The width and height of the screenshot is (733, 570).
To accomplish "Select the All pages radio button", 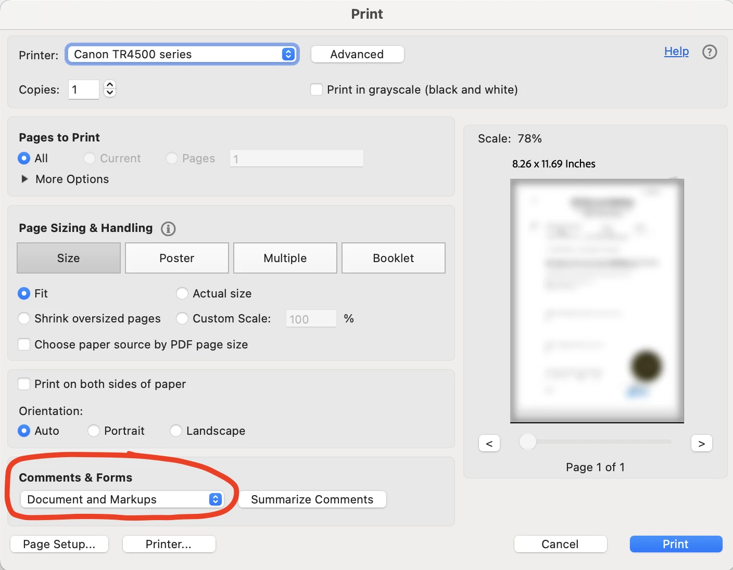I will (24, 158).
